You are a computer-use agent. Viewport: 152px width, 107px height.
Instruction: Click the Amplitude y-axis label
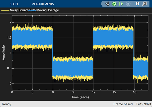4,53
